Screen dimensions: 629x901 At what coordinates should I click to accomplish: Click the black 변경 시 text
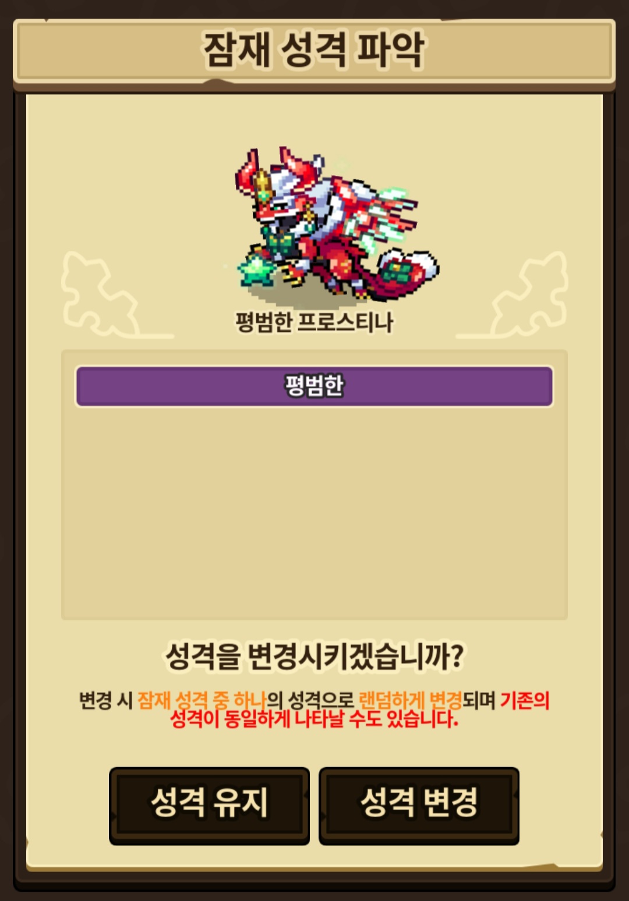tap(106, 700)
